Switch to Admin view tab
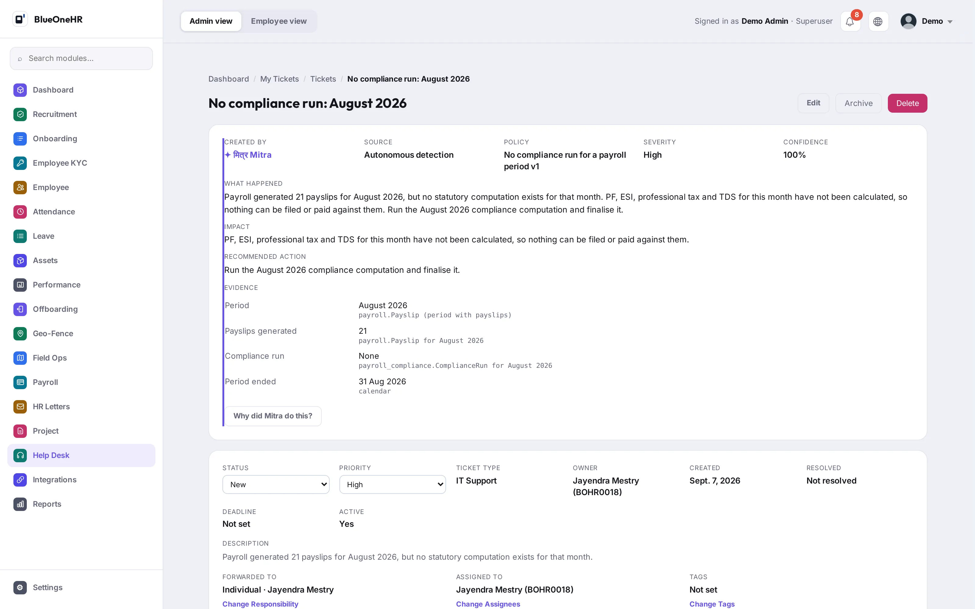975x609 pixels. point(211,21)
